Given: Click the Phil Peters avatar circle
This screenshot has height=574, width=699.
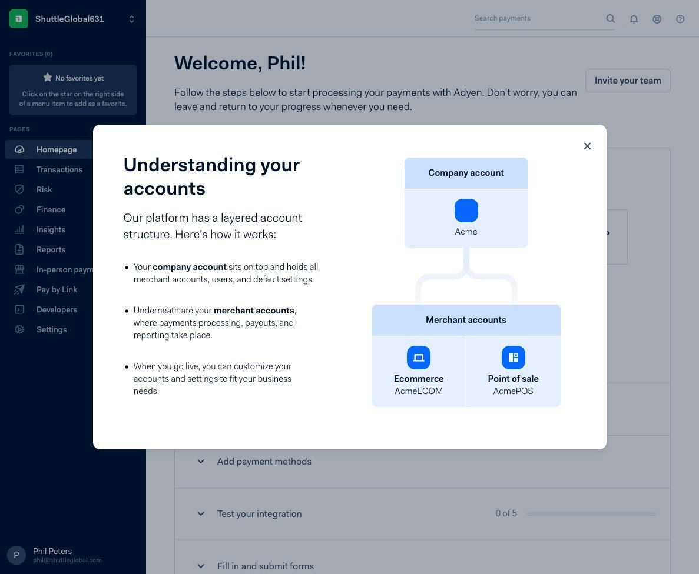Looking at the screenshot, I should click(16, 555).
